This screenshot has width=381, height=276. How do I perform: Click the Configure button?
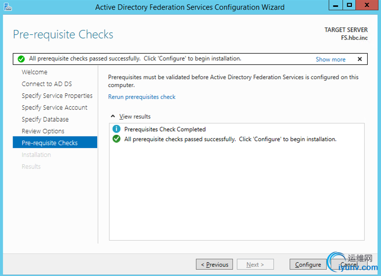click(308, 264)
